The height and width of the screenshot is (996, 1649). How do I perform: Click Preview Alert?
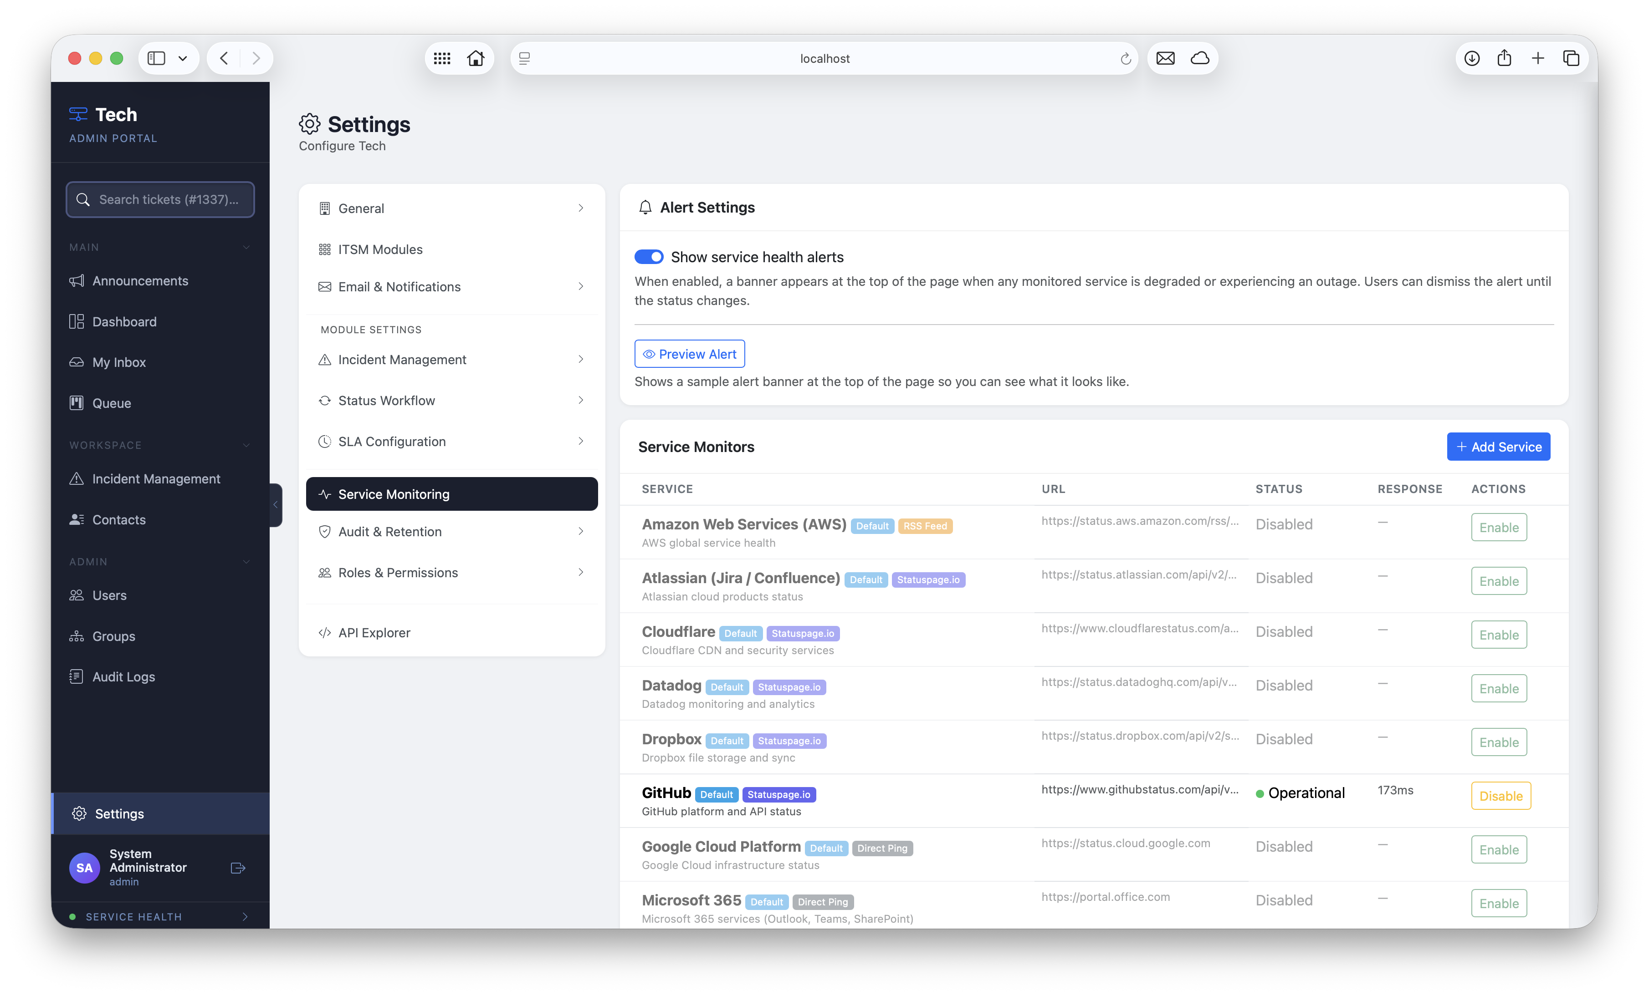pyautogui.click(x=689, y=353)
